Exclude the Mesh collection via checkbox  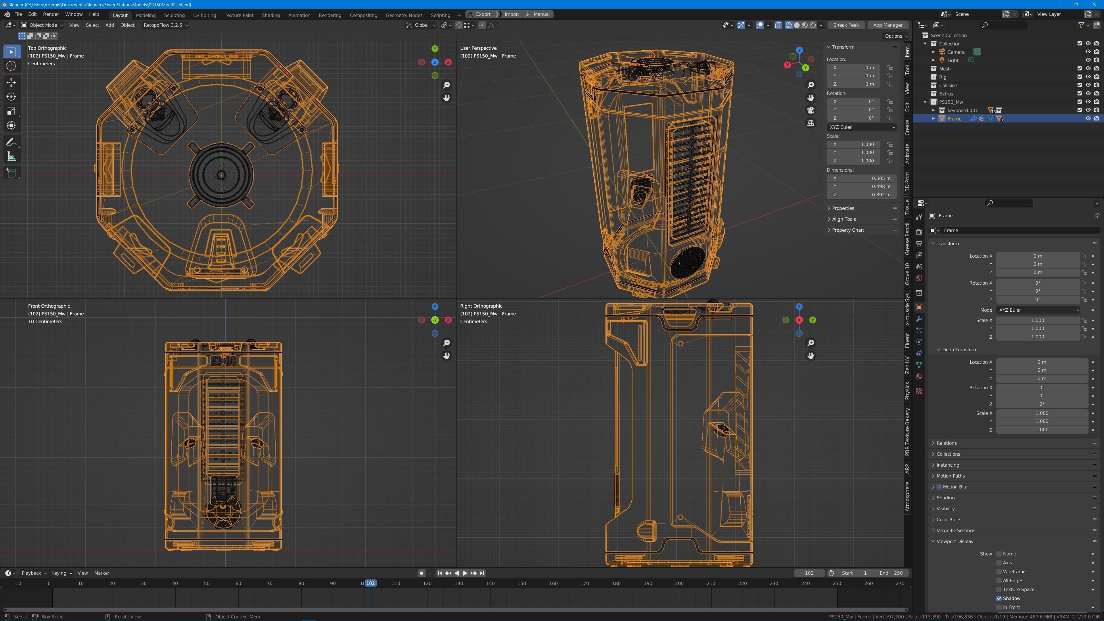1080,69
